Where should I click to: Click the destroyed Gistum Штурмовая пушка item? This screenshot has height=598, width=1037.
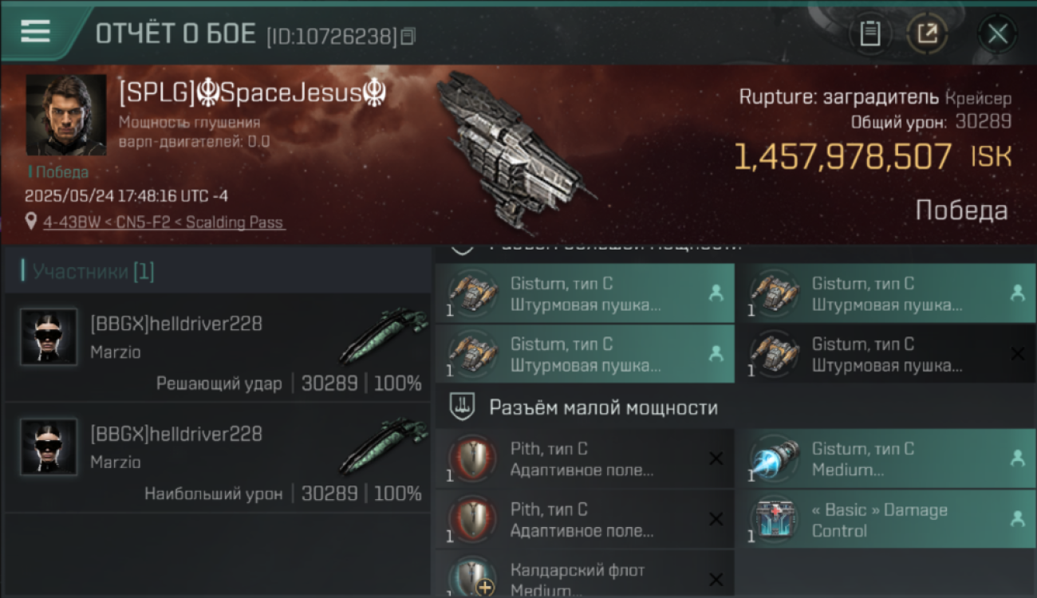[x=886, y=354]
